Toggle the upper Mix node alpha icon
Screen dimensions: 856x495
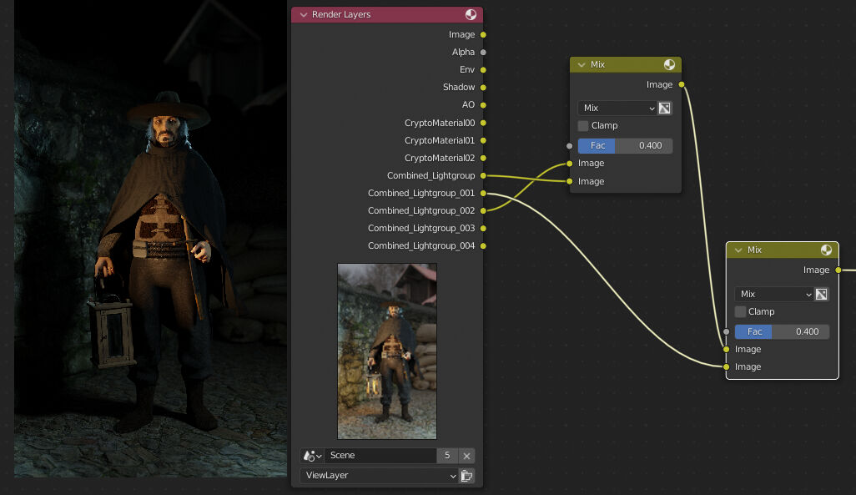point(664,109)
